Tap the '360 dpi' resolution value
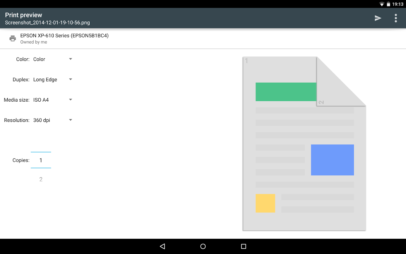 point(42,120)
